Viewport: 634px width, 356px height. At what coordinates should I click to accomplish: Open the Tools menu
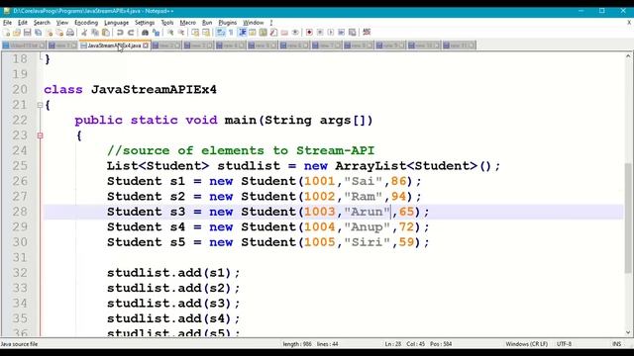(x=167, y=23)
